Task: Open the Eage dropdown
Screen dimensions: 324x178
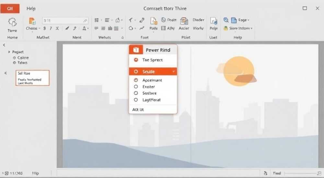Action: [248, 20]
